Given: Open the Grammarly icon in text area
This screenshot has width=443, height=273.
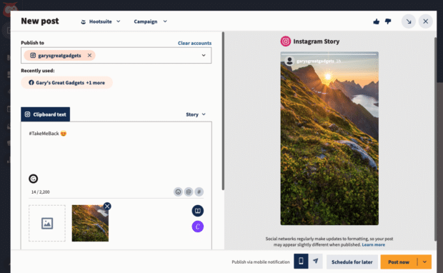Looking at the screenshot, I should pos(34,179).
